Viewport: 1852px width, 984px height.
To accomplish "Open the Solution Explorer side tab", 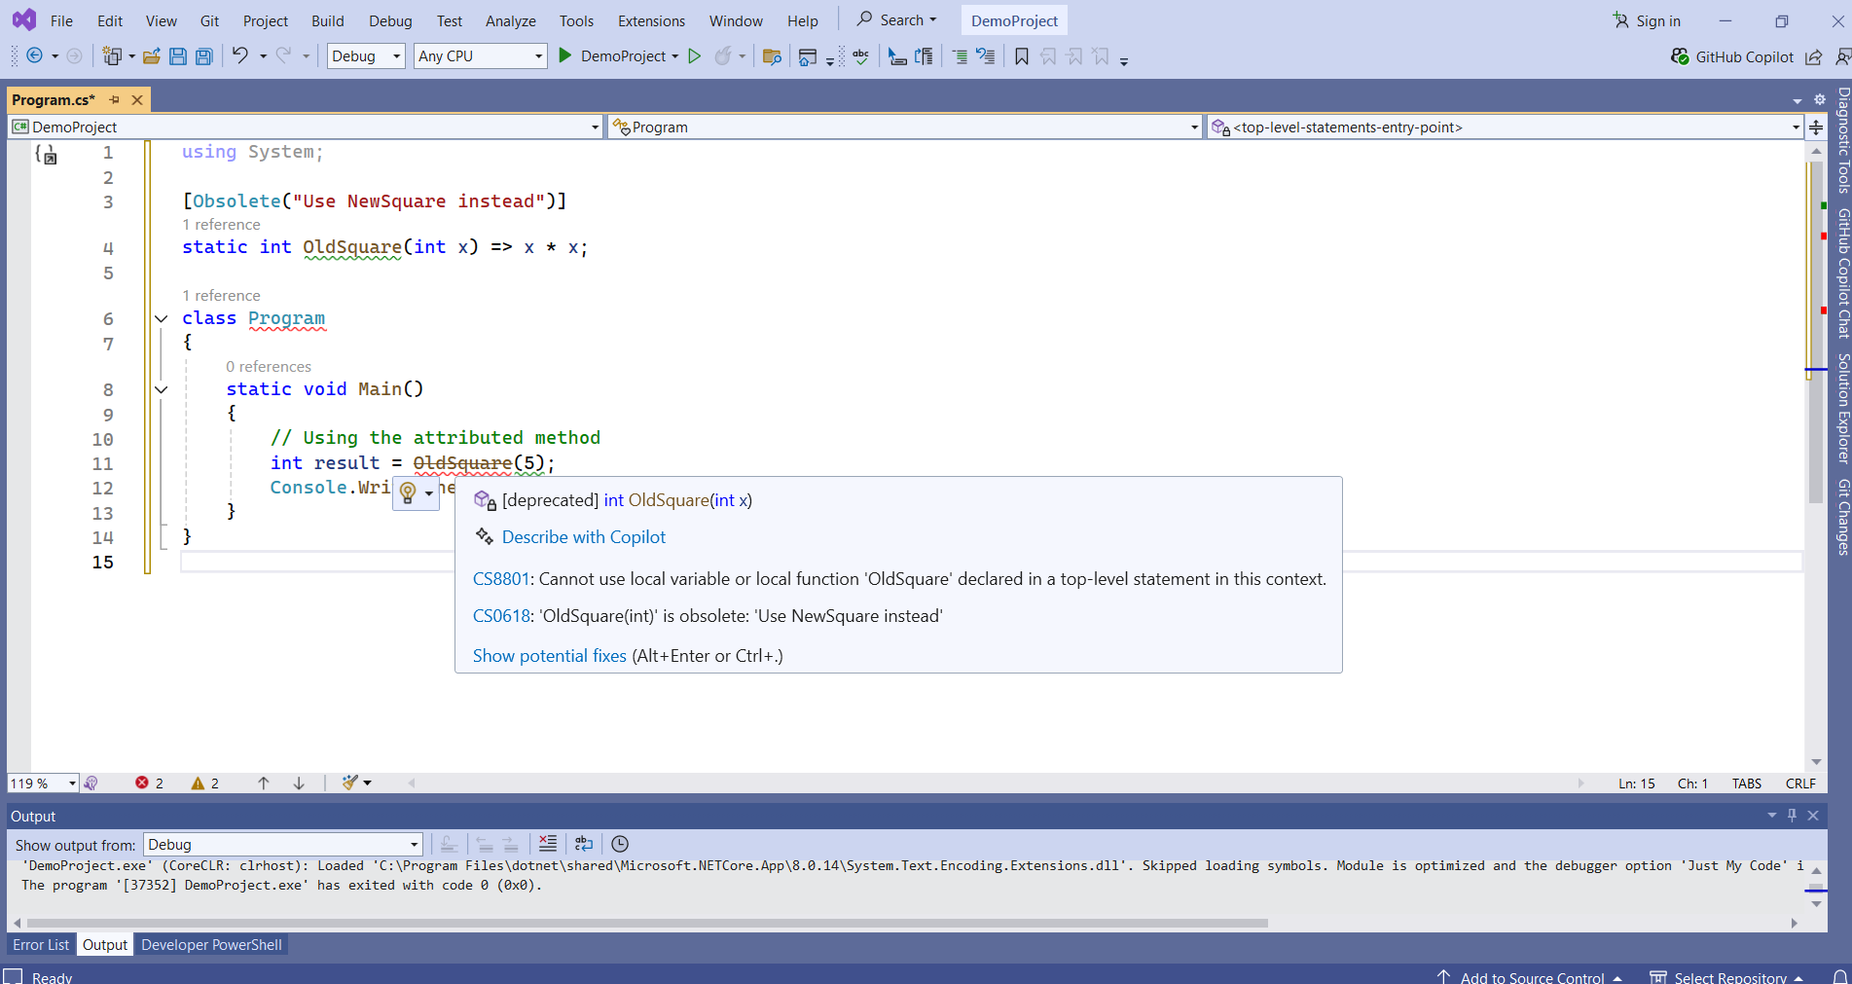I will (1842, 408).
